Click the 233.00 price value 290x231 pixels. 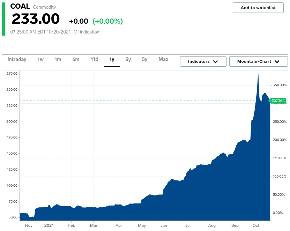(x=36, y=19)
